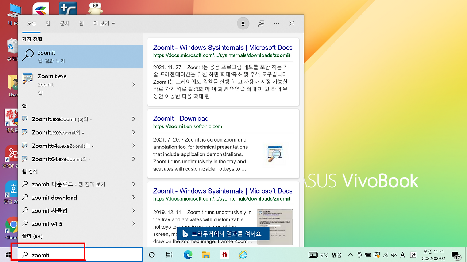Open the feedback icon in search panel
Image resolution: width=467 pixels, height=262 pixels.
[261, 24]
